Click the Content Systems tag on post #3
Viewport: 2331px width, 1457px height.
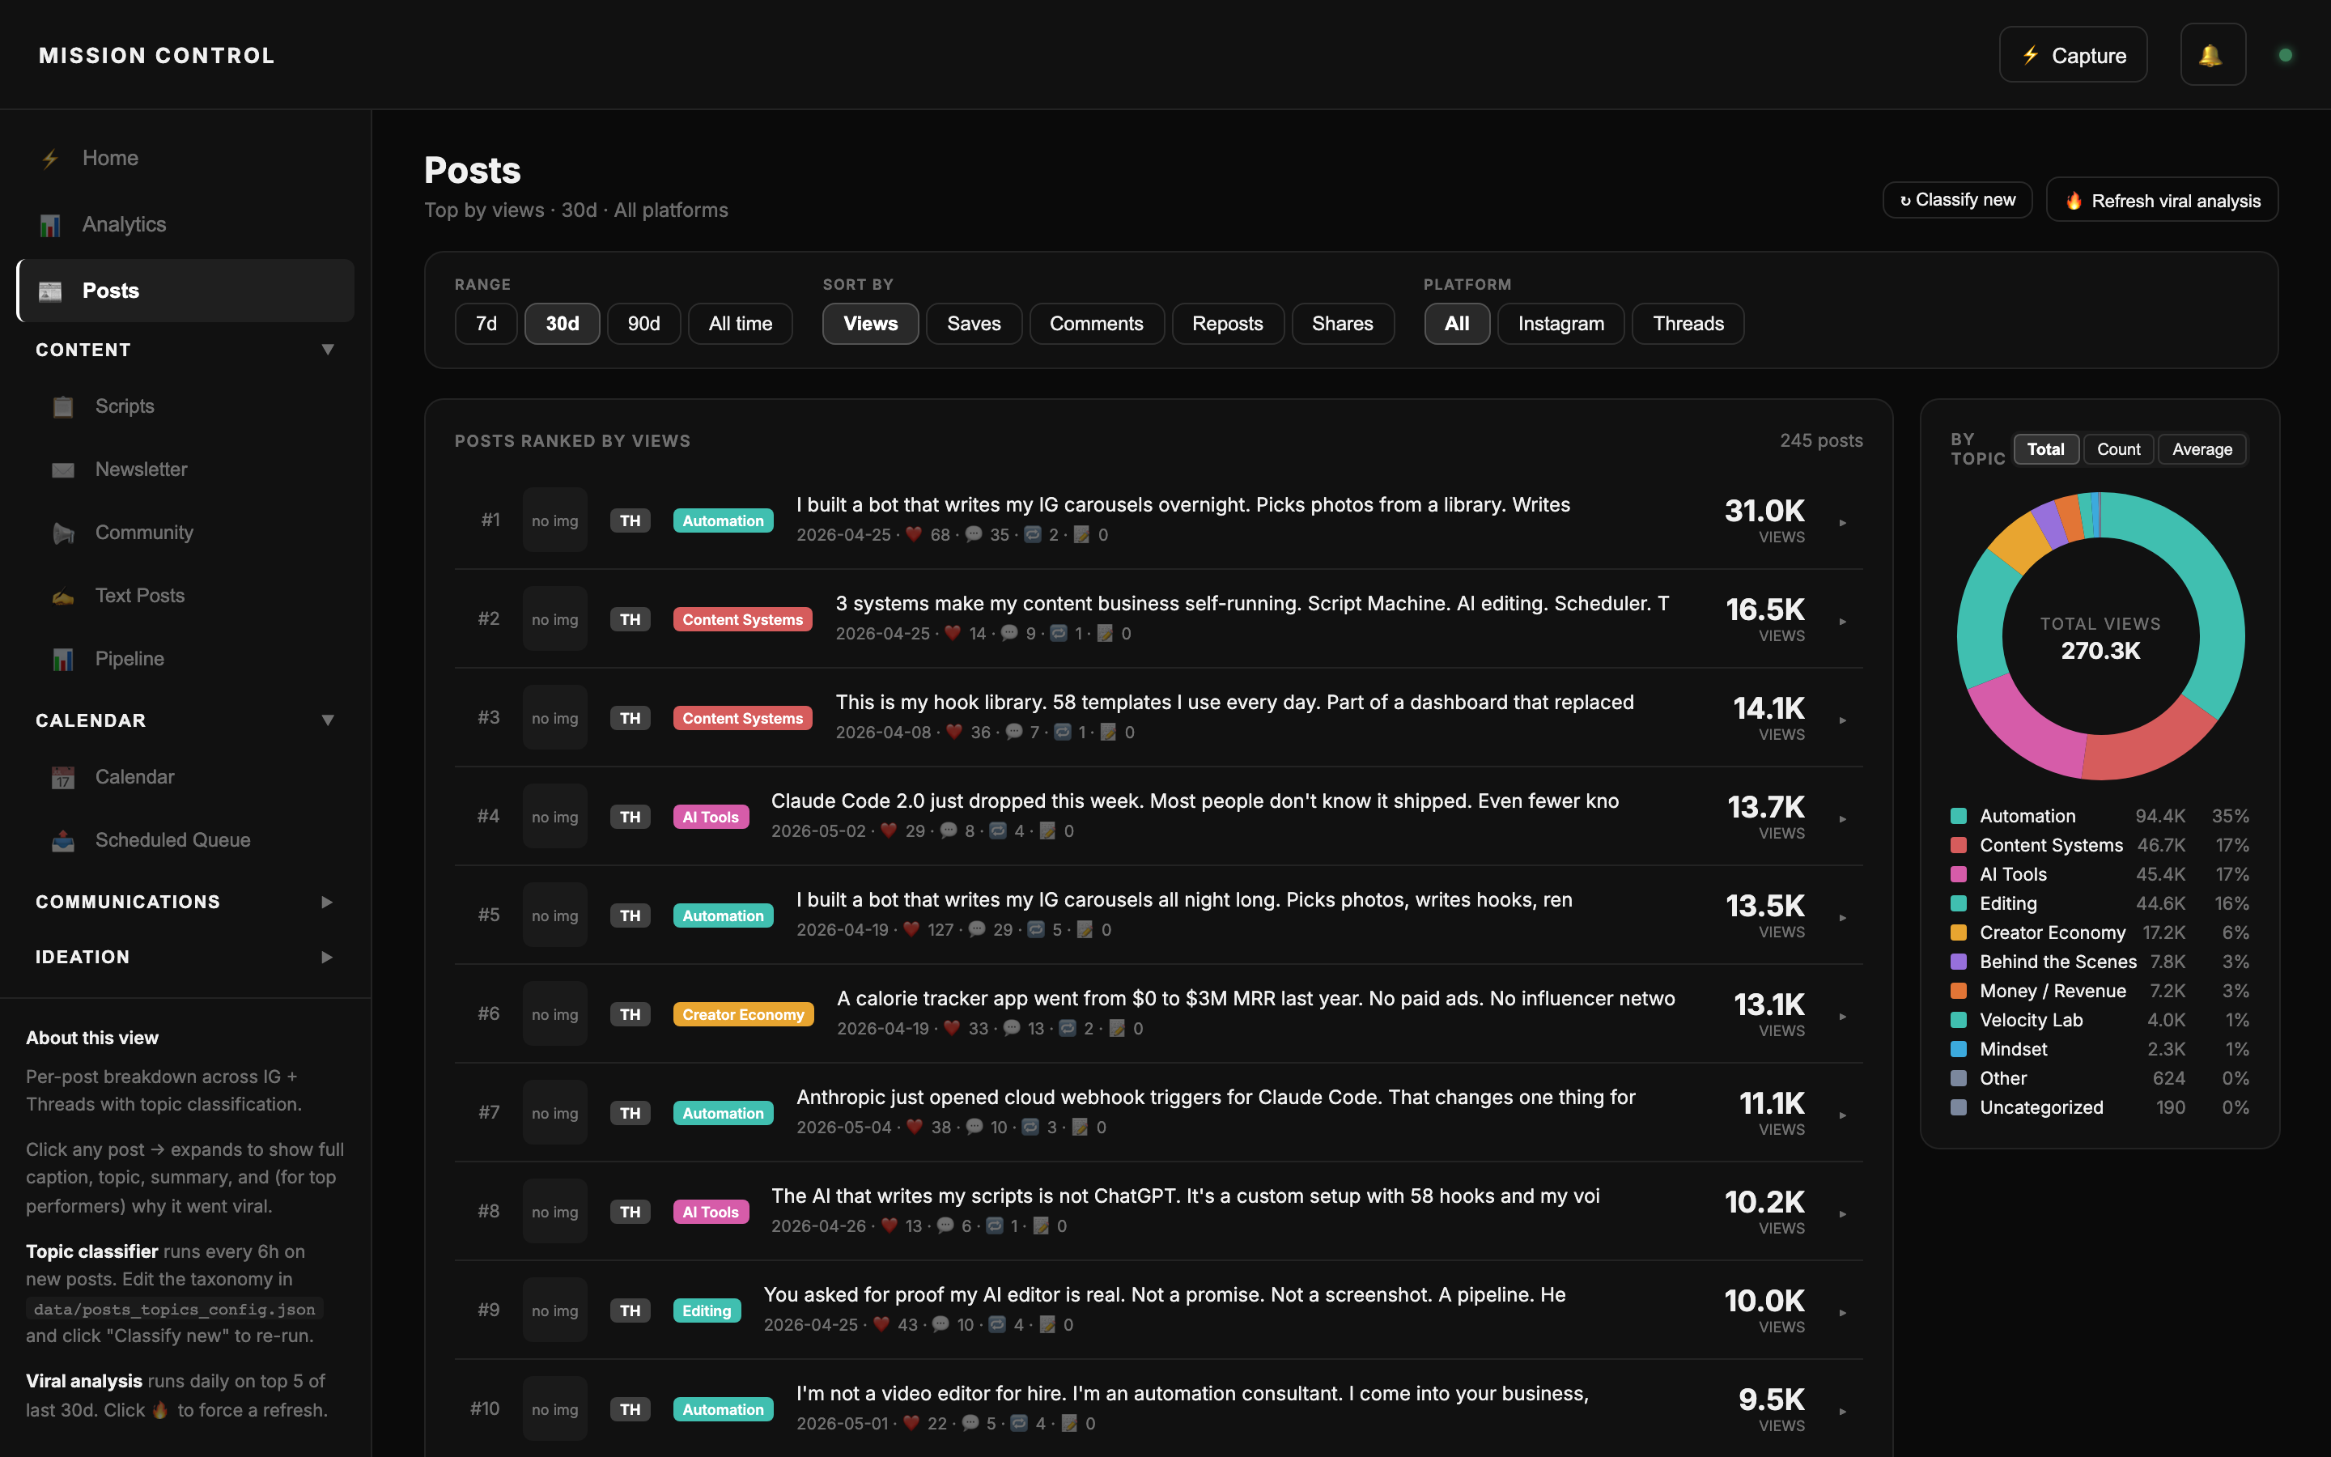click(x=741, y=718)
